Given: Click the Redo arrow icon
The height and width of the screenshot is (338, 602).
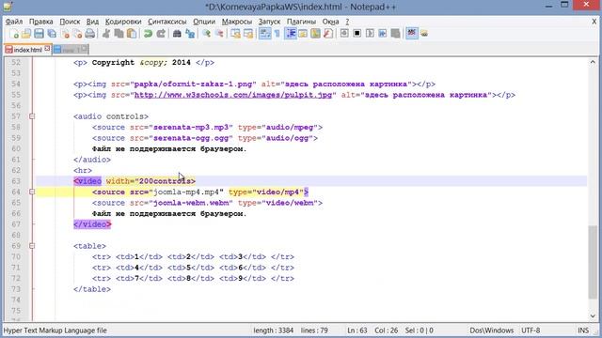Looking at the screenshot, I should pyautogui.click(x=161, y=34).
